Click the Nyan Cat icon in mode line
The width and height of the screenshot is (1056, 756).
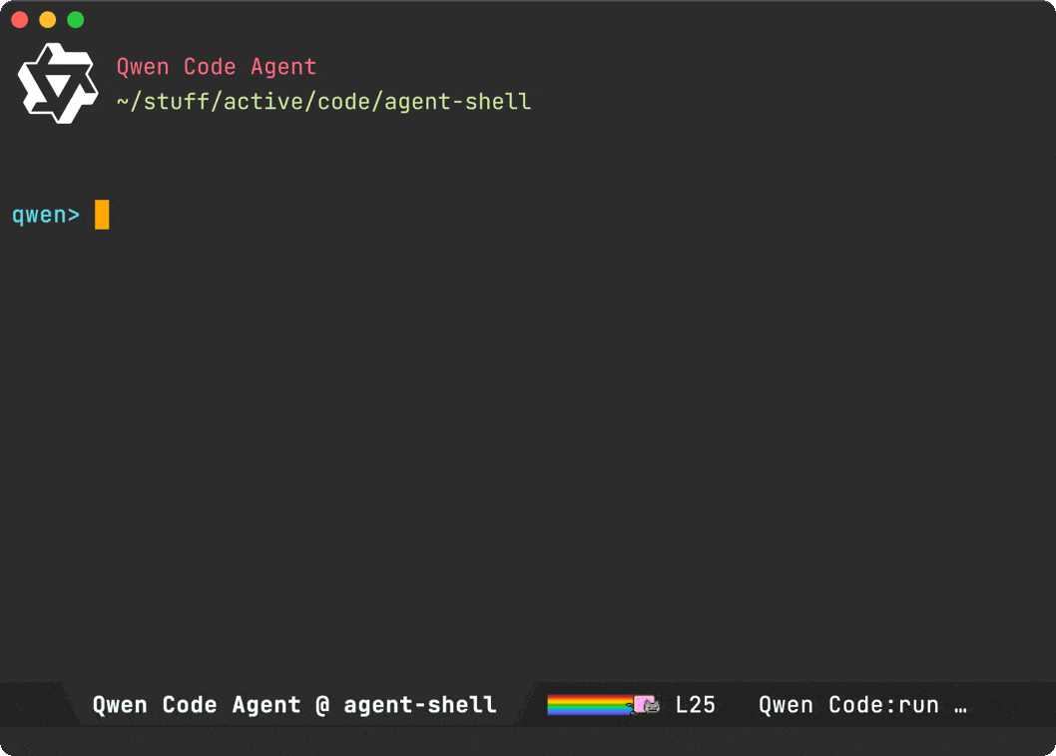pos(647,705)
